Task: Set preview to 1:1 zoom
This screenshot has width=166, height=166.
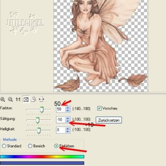Action: coord(18,100)
